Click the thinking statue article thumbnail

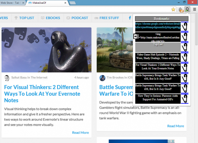(47, 50)
